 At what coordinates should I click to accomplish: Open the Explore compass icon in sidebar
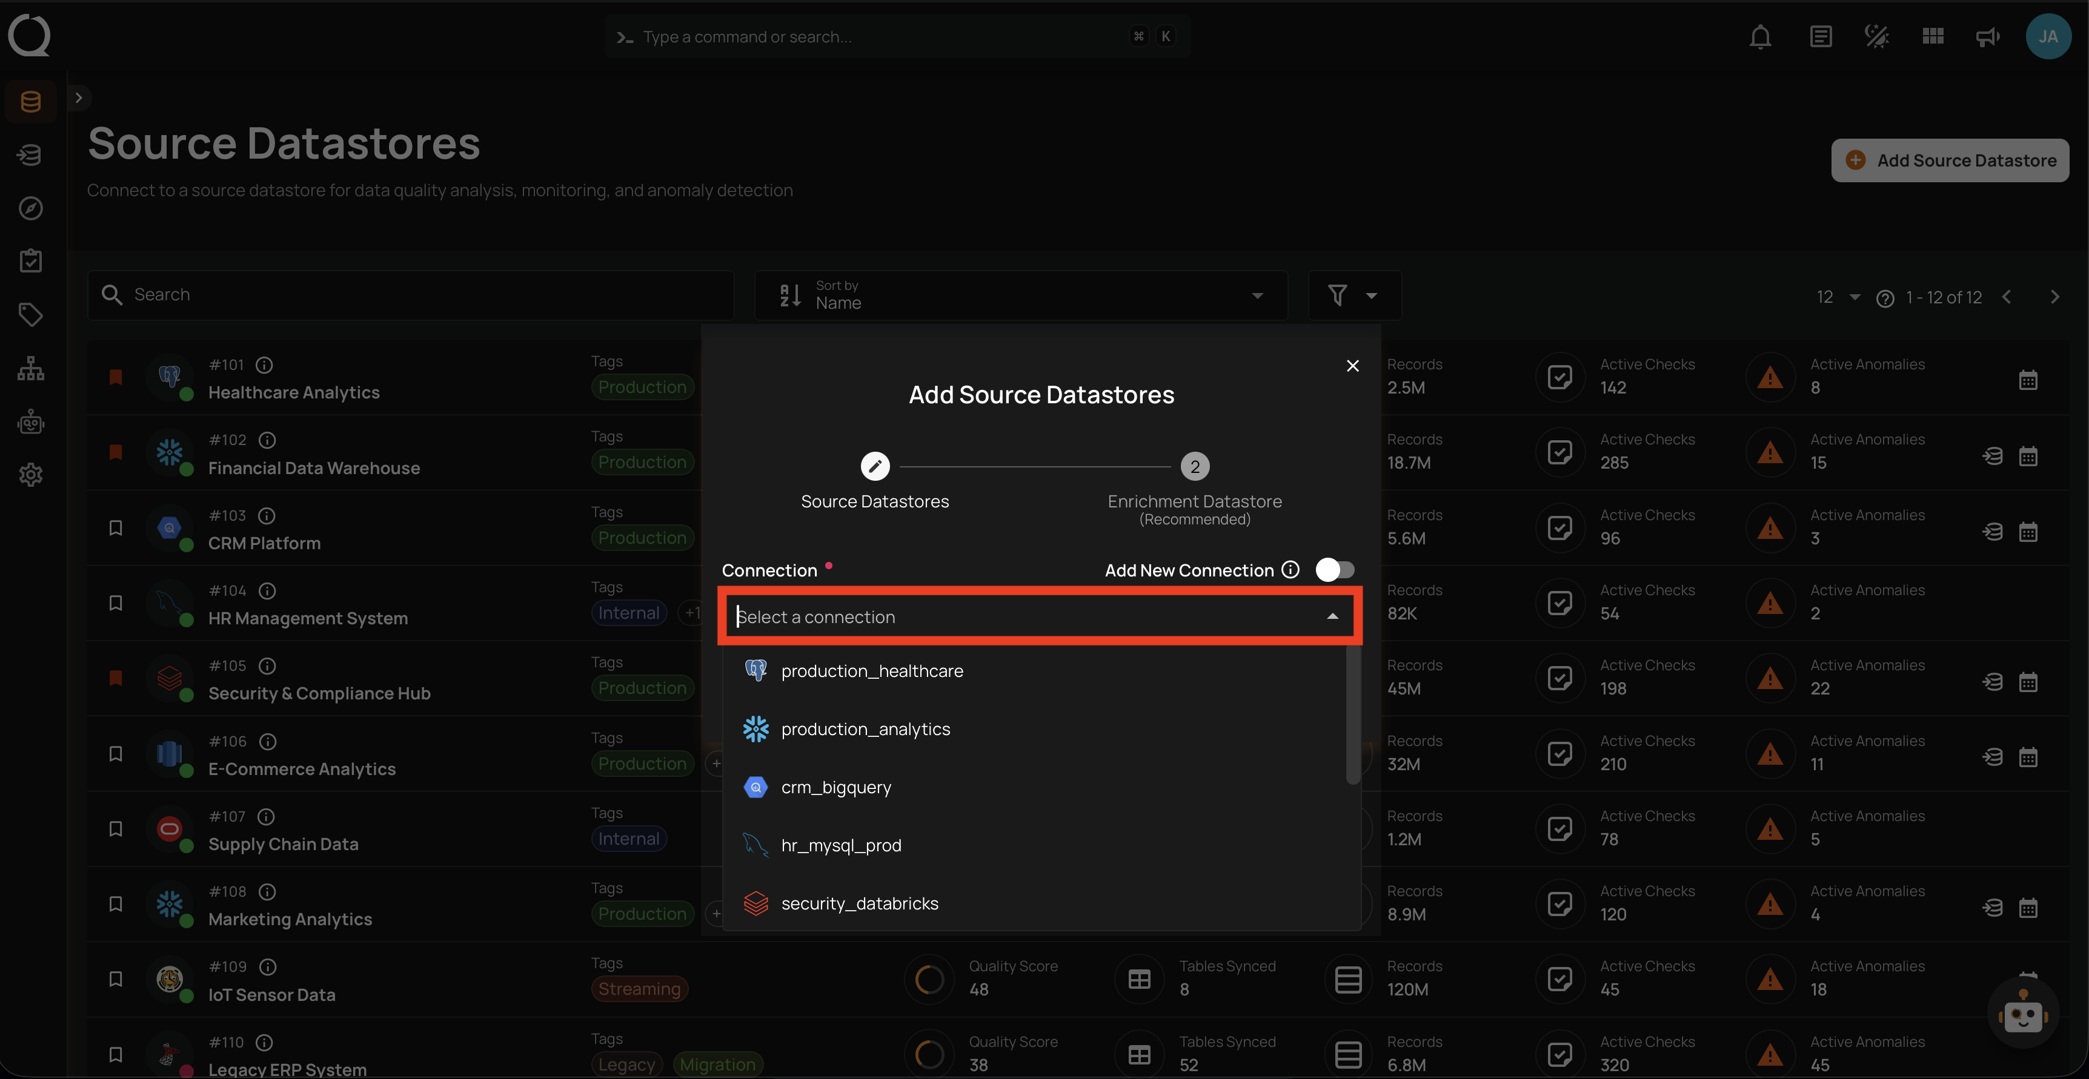tap(30, 208)
